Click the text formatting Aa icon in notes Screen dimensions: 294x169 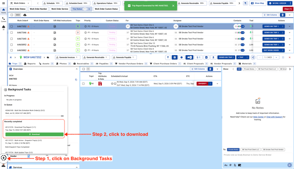(x=226, y=165)
